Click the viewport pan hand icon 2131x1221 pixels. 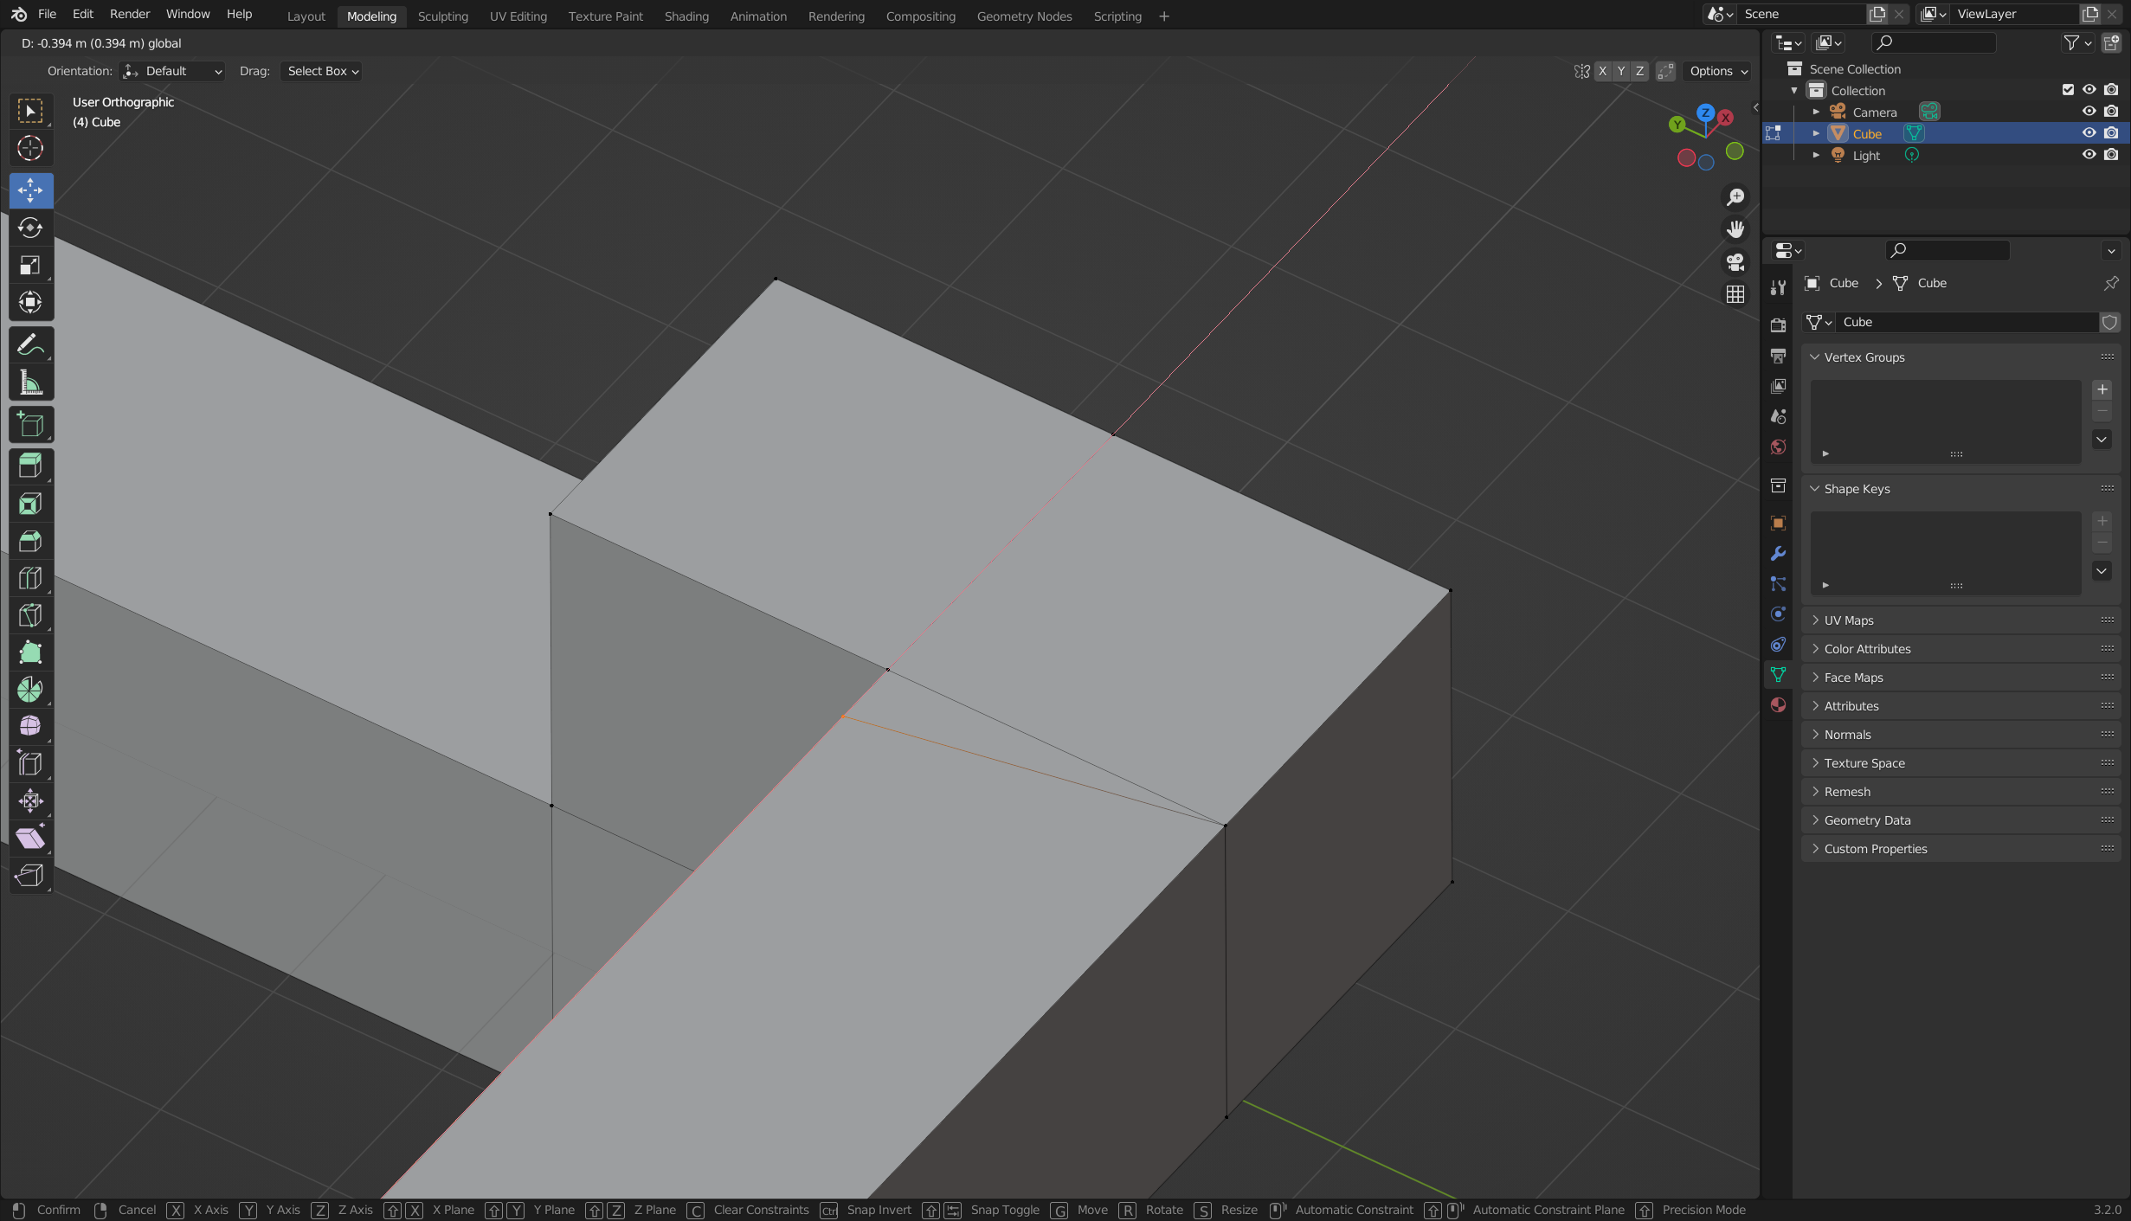point(1735,229)
